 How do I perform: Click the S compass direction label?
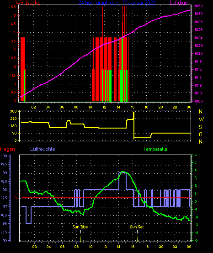pyautogui.click(x=200, y=127)
